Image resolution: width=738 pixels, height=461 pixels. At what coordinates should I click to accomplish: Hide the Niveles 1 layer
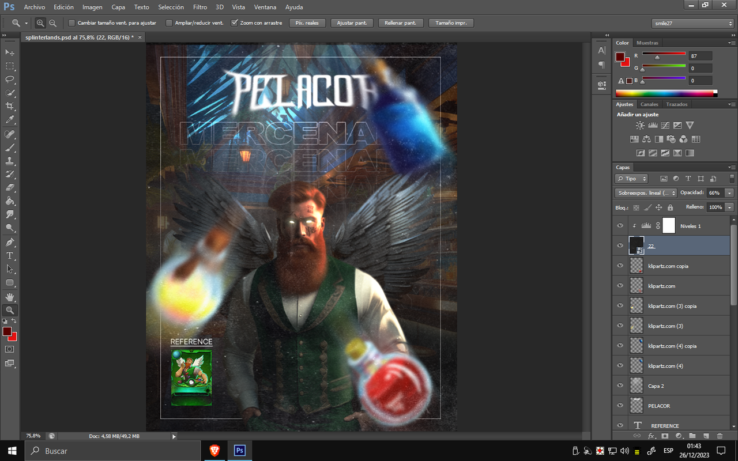[x=620, y=226]
